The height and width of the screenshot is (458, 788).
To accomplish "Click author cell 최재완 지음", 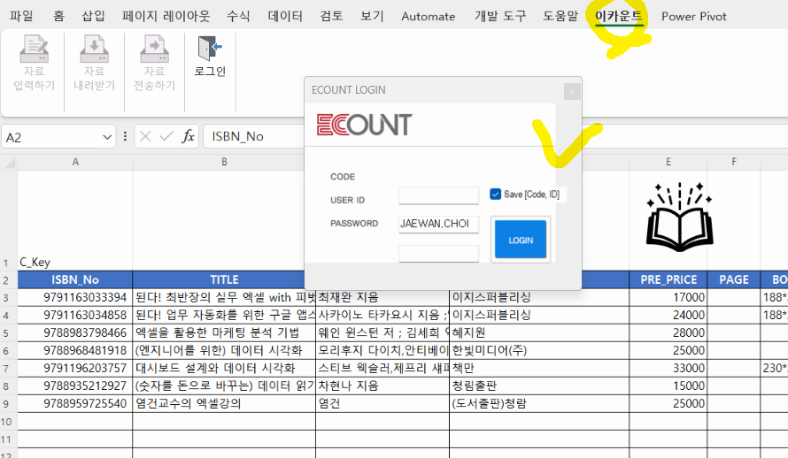I will click(x=382, y=297).
